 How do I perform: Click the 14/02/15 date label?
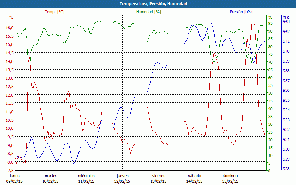[x=194, y=181]
